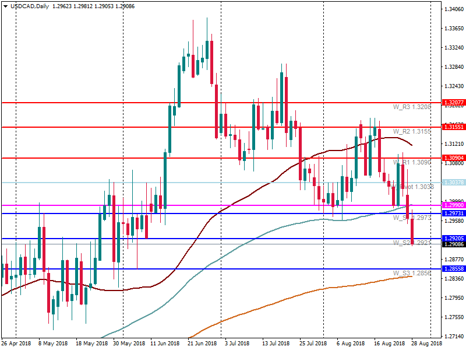The height and width of the screenshot is (350, 466).
Task: Click the W_S3 1.2856 support label
Action: (x=411, y=273)
